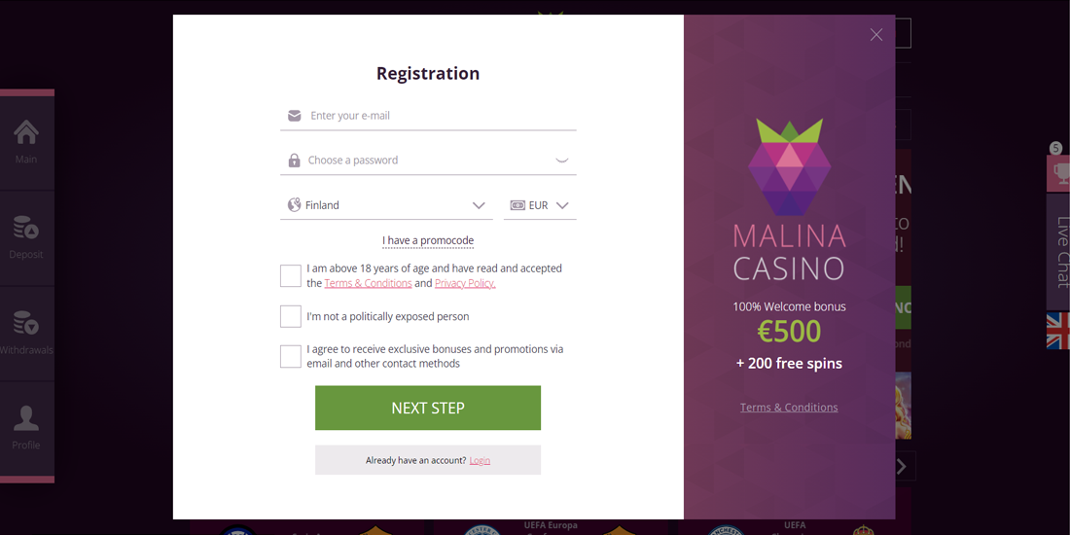Check the above 18 years checkbox
Viewport: 1070px width, 535px height.
pyautogui.click(x=291, y=276)
